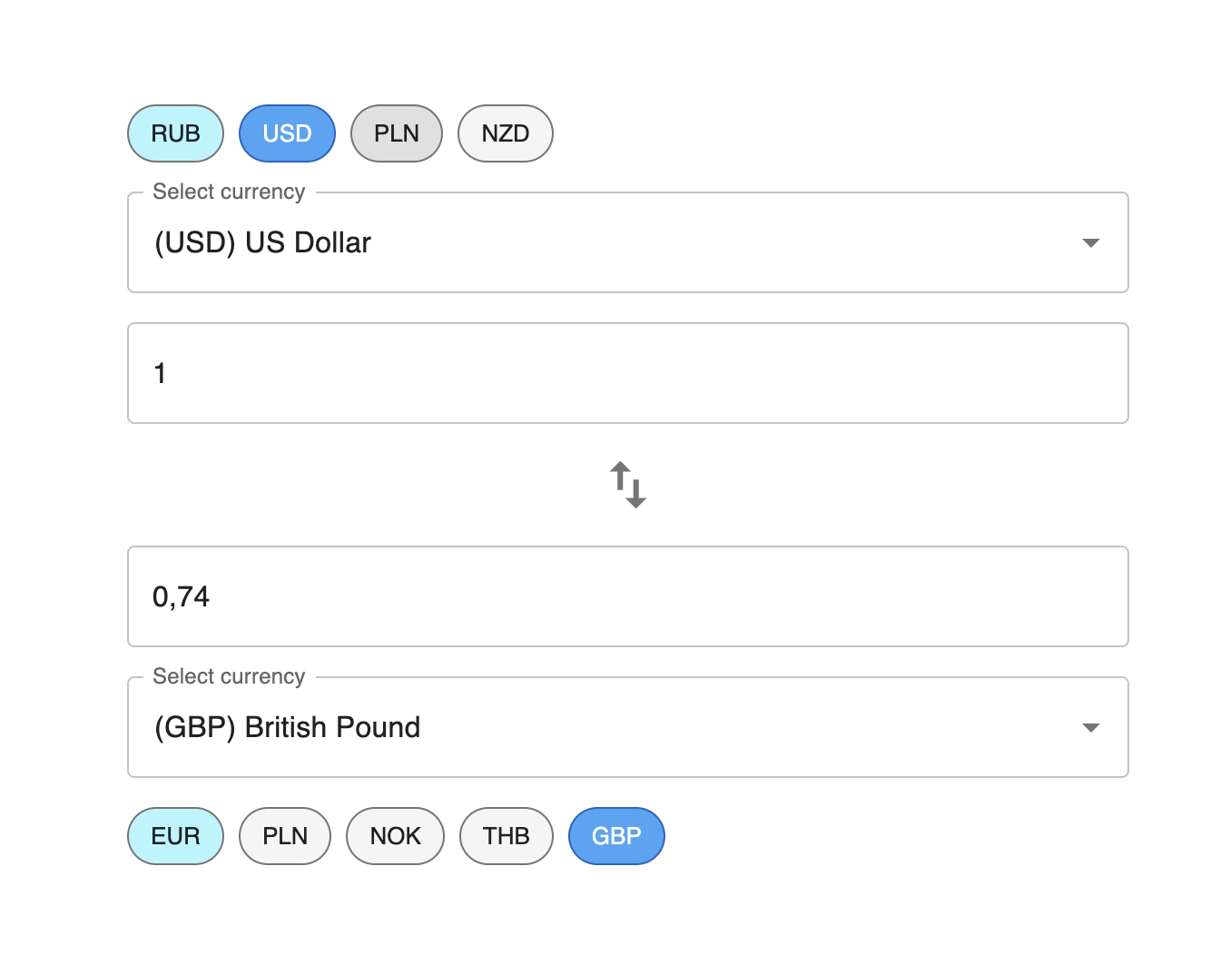Select the EUR target currency chip

point(175,836)
